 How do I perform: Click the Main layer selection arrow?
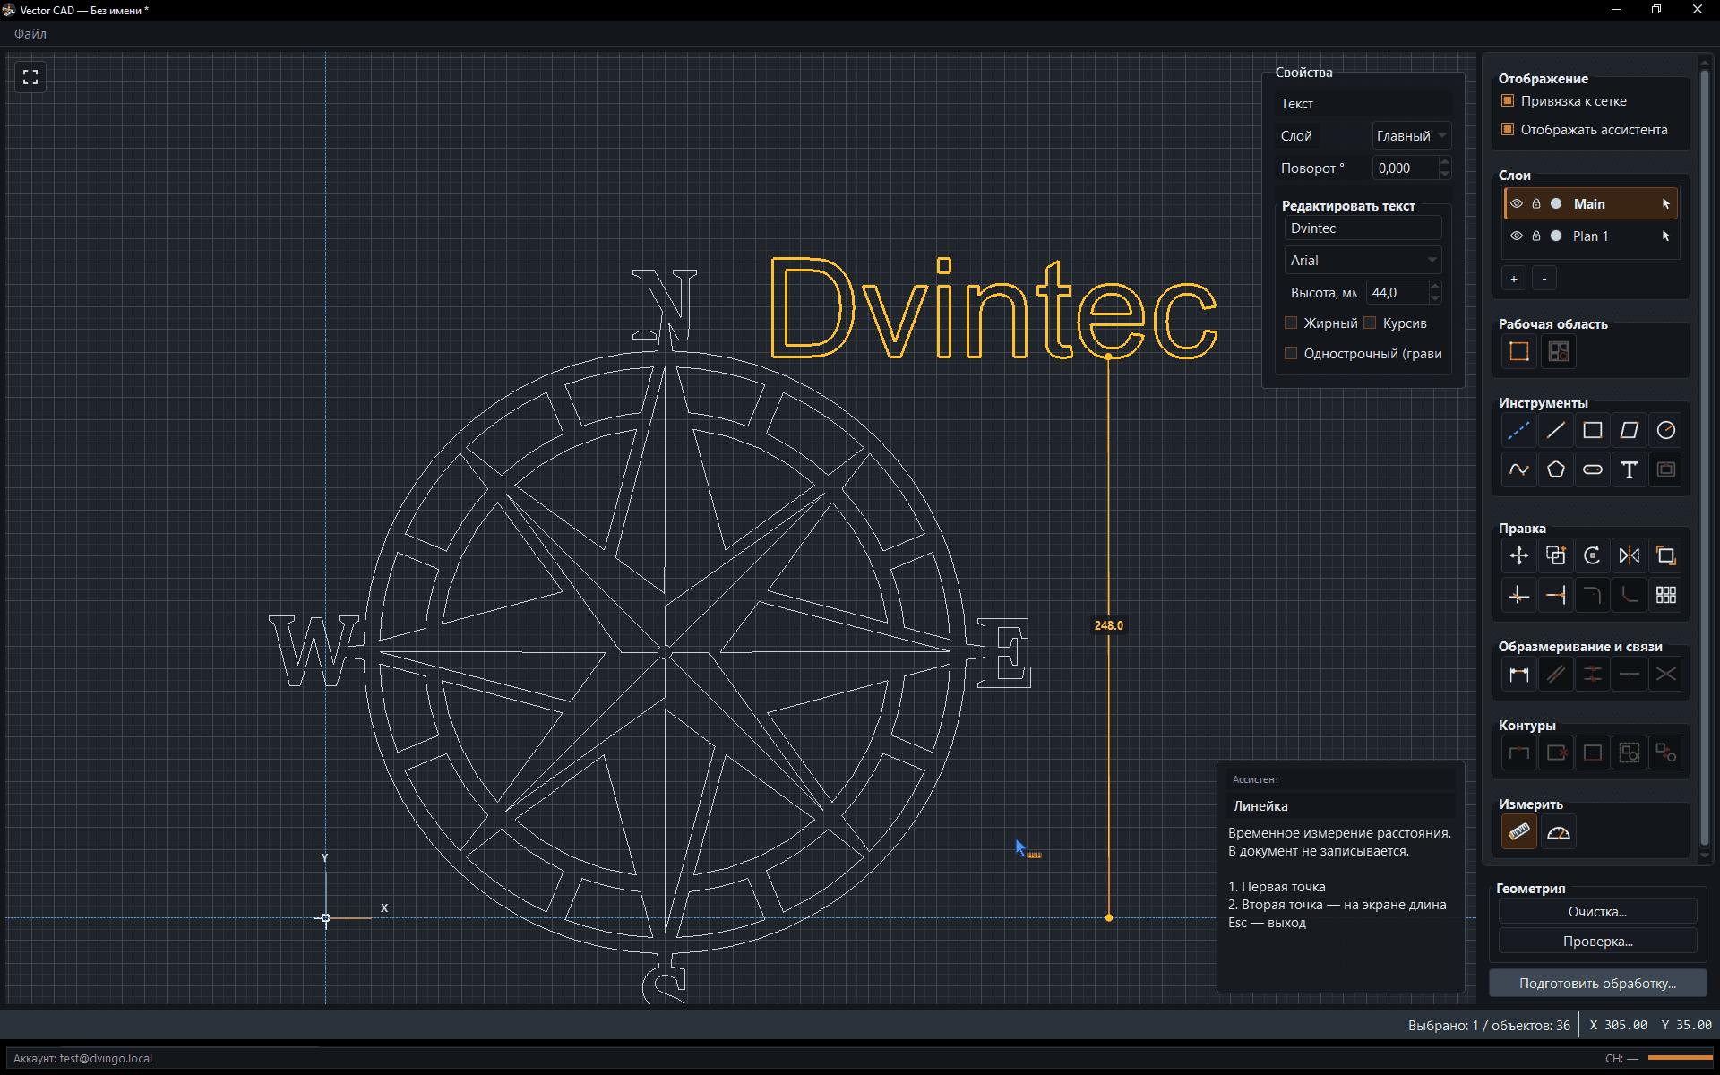(1666, 204)
